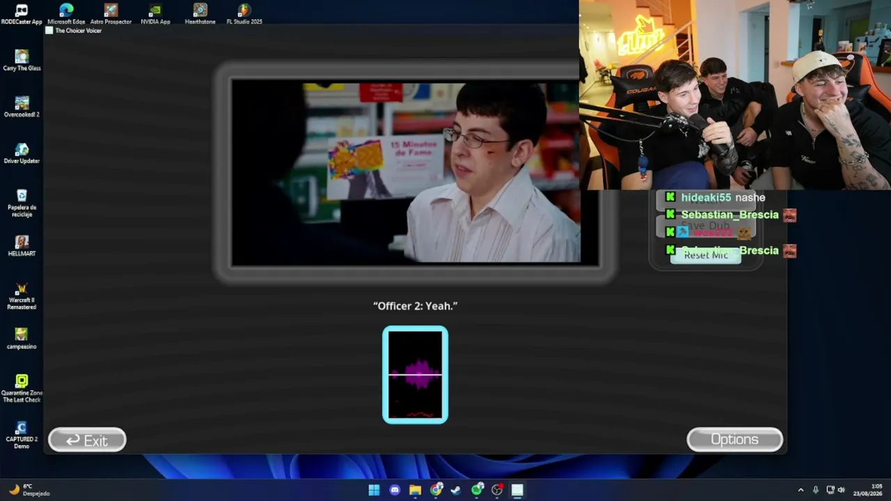
Task: Launch Microsoft Edge from the desktop
Action: (x=66, y=14)
